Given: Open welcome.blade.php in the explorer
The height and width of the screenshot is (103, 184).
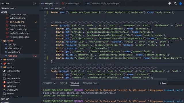Looking at the screenshot, I should pos(19,37).
